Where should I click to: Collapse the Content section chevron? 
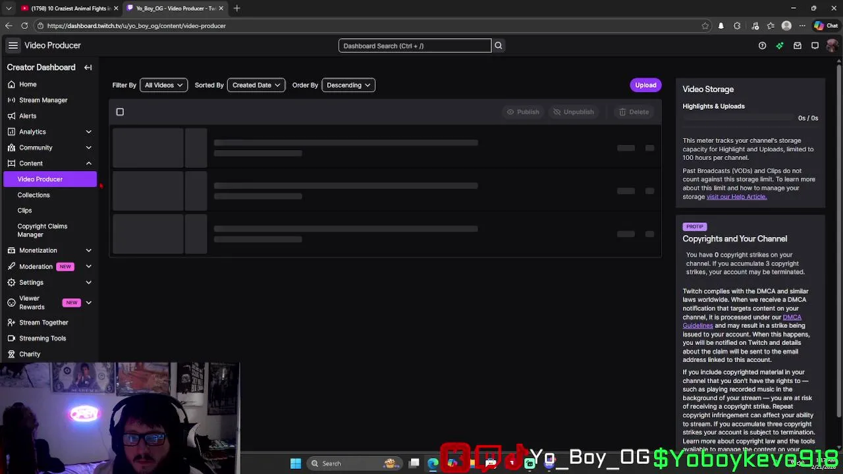pos(88,163)
